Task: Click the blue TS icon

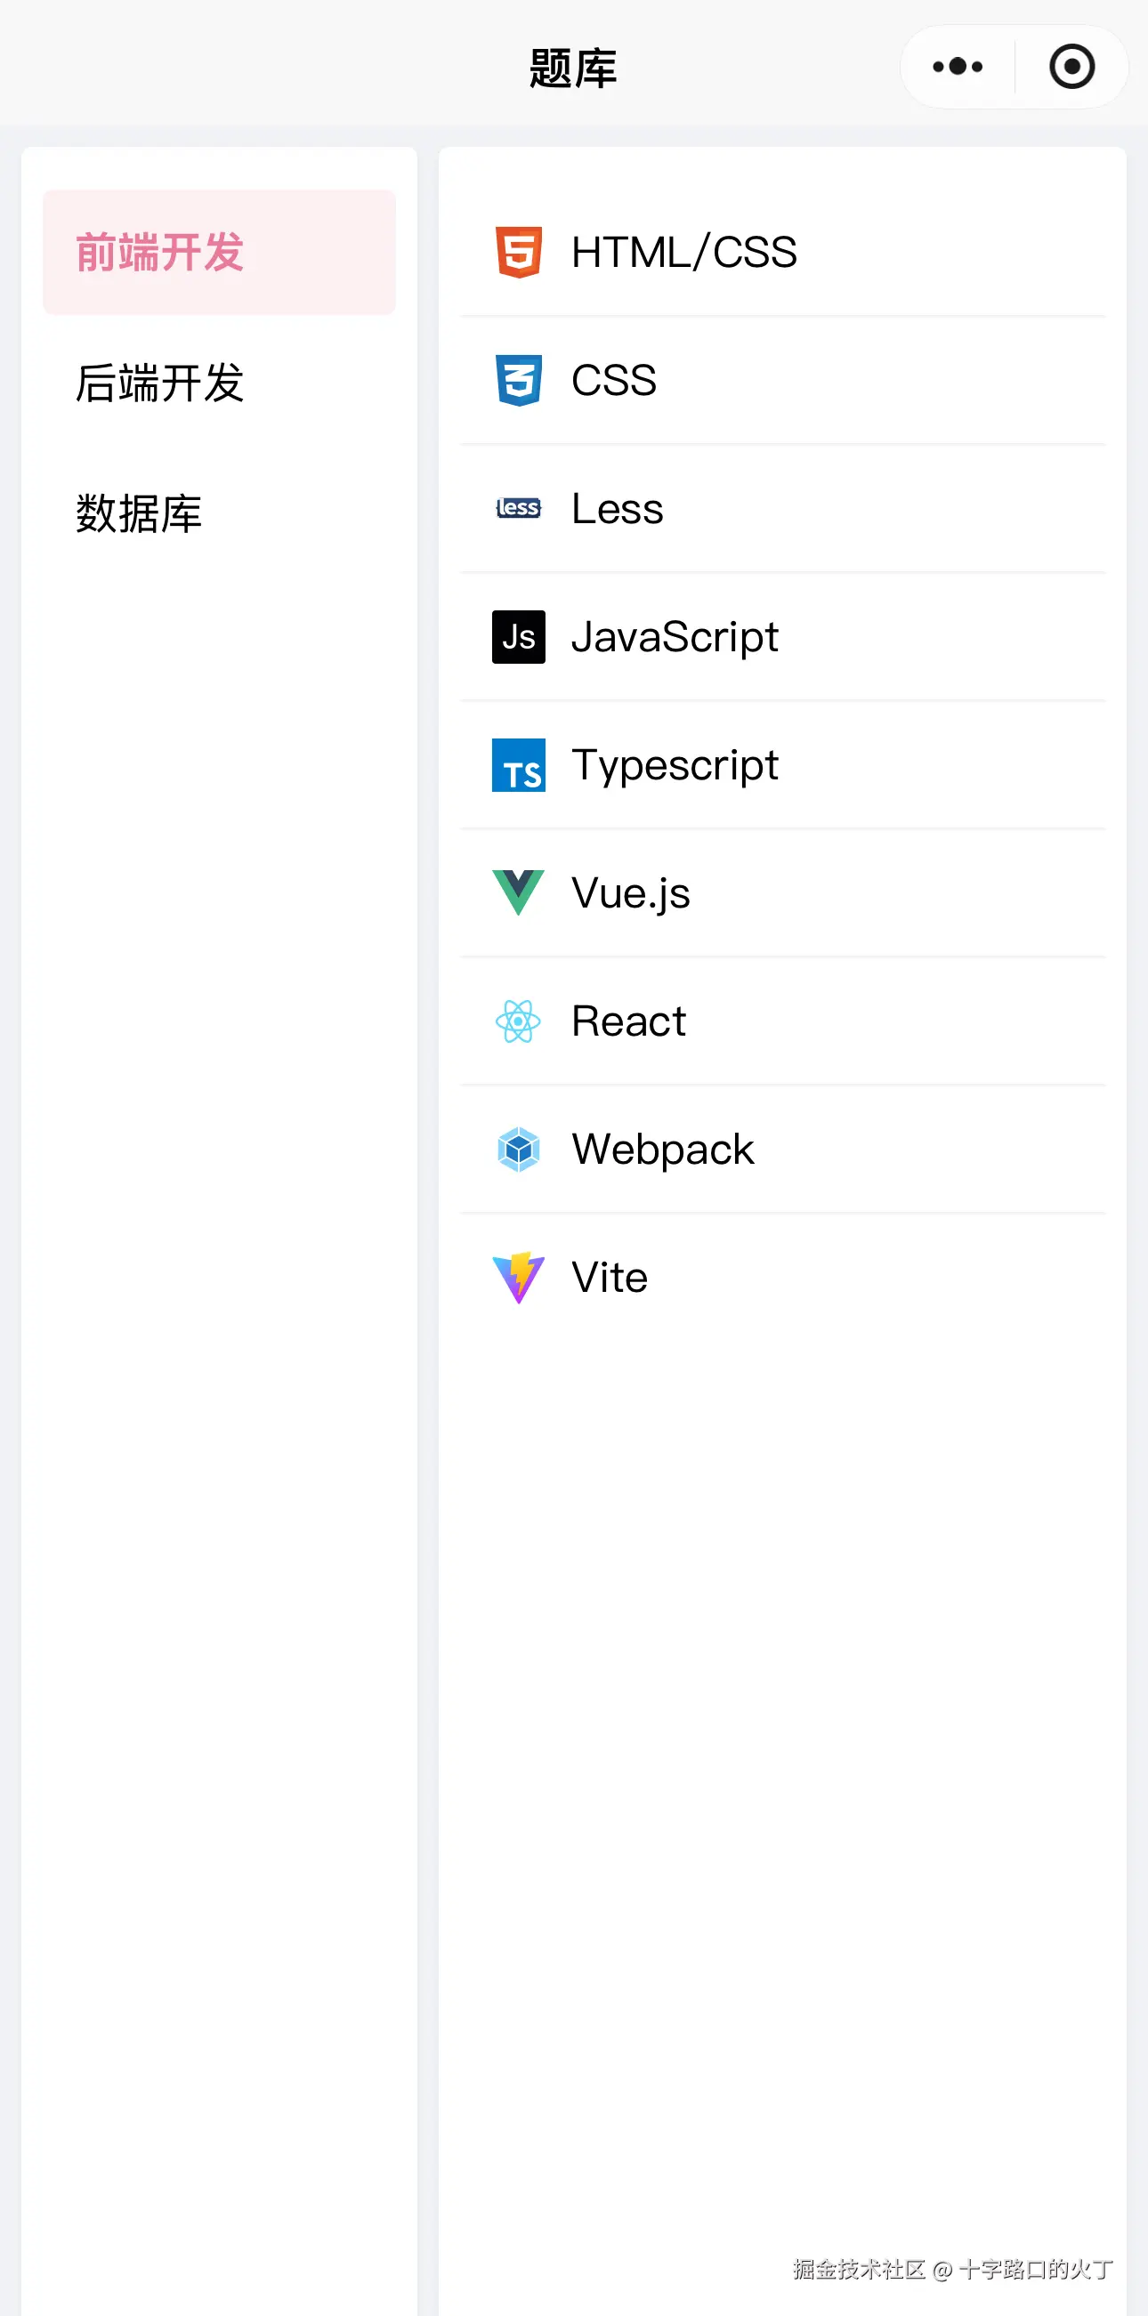Action: pos(518,765)
